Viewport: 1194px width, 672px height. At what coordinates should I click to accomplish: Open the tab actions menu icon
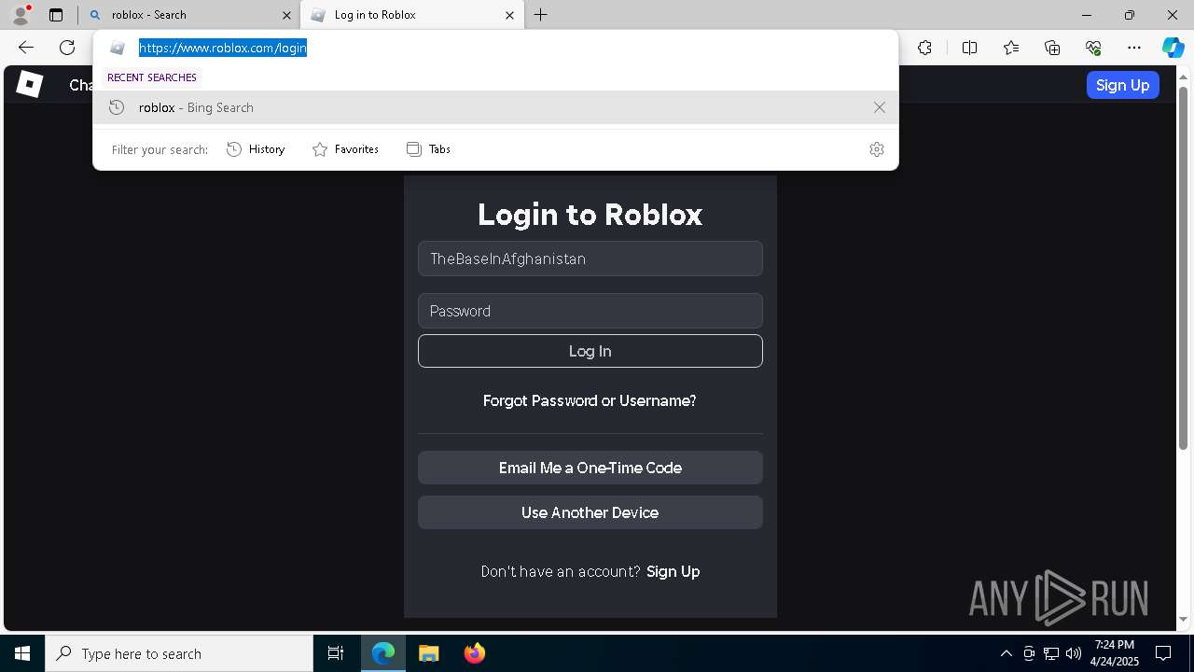pyautogui.click(x=56, y=15)
